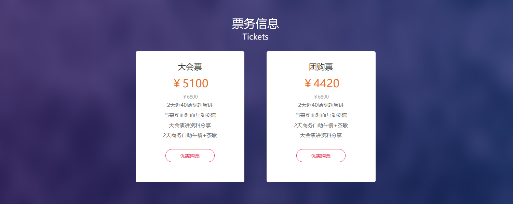Click 与嘉宾面对面互动交流 in 大会票 card
This screenshot has width=513, height=204.
pos(190,115)
